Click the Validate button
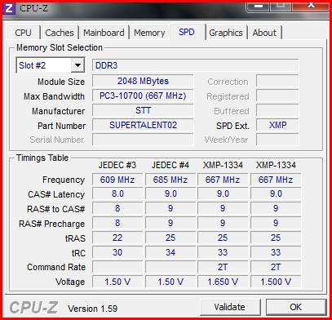 tap(230, 307)
